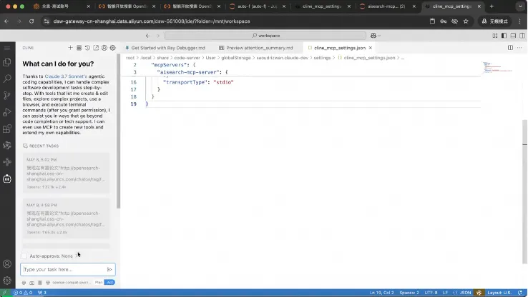The image size is (528, 297).
Task: Send the task with the arrow icon
Action: click(109, 269)
